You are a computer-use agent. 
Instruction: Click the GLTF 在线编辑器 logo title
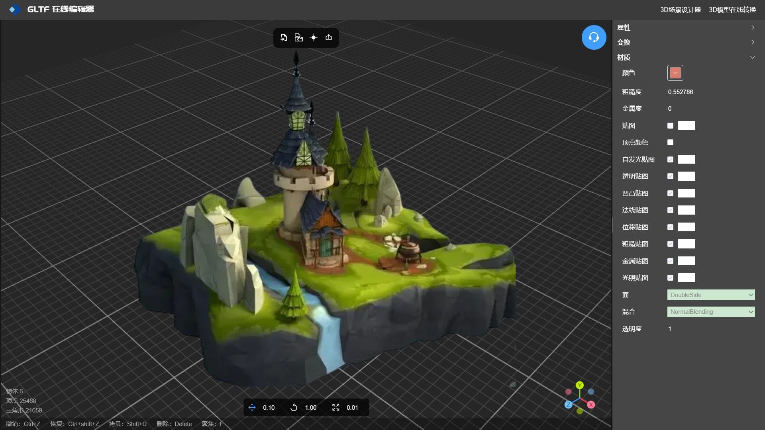[x=60, y=9]
